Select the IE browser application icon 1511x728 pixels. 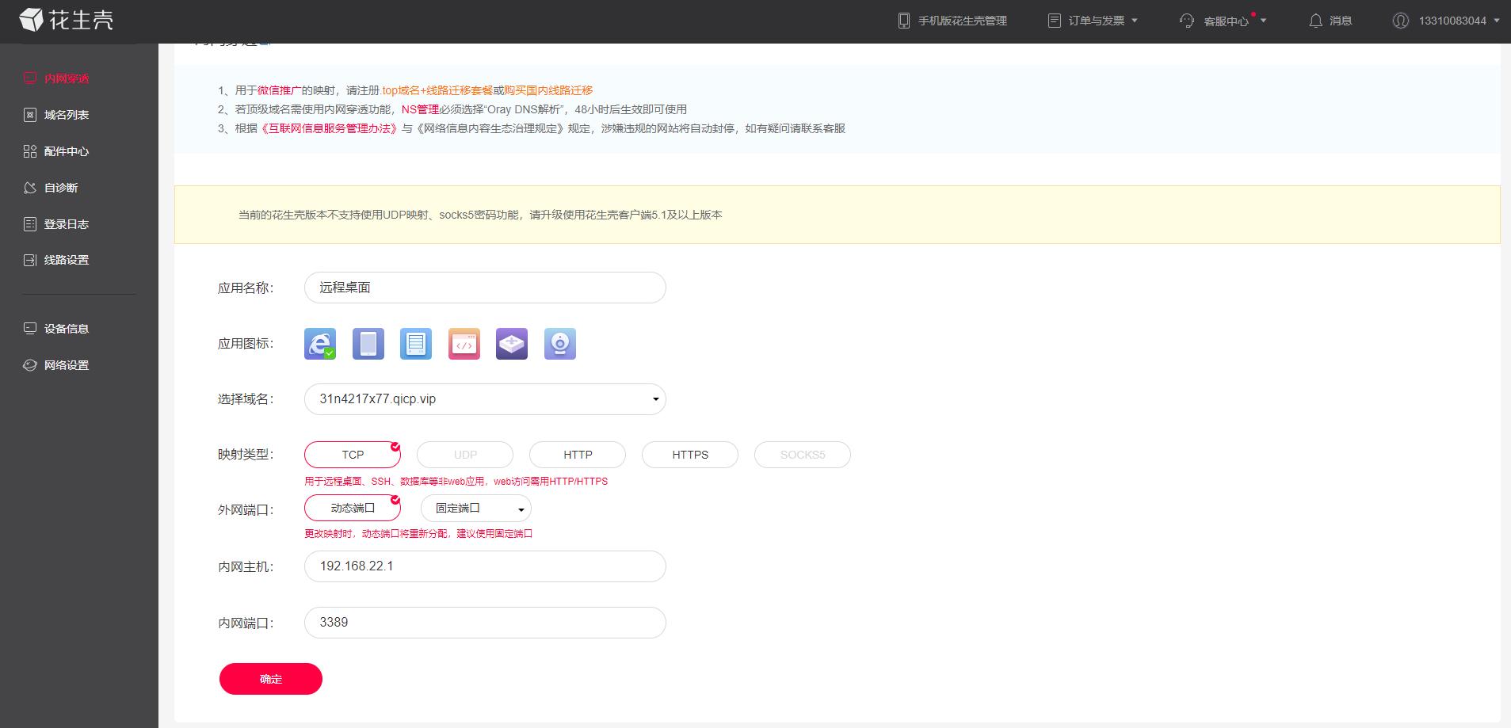coord(319,343)
